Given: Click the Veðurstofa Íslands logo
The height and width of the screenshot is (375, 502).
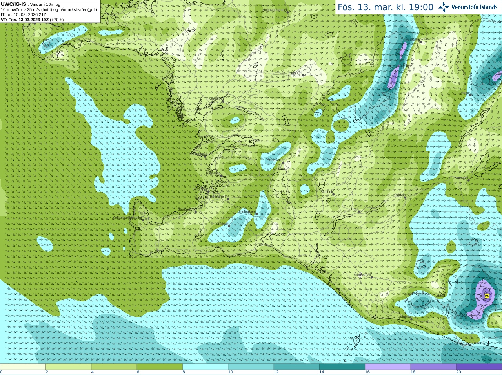Looking at the screenshot, I should (x=468, y=7).
